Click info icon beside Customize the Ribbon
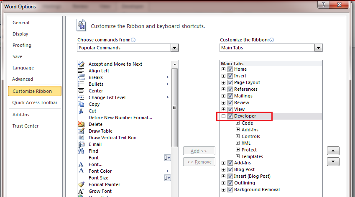 click(272, 40)
